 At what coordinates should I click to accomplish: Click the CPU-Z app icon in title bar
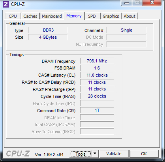click(6, 4)
